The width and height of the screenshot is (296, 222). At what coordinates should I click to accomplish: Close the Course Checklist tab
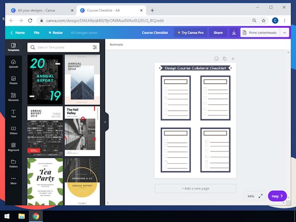141,10
